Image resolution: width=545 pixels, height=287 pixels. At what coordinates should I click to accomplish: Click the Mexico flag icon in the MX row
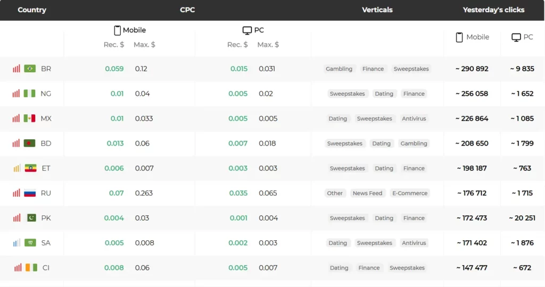point(30,119)
